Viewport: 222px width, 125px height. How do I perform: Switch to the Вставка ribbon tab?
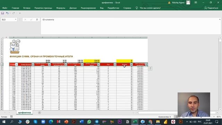(27, 8)
